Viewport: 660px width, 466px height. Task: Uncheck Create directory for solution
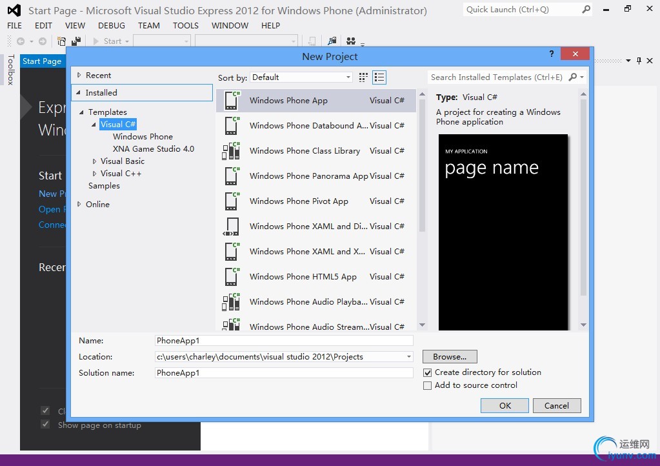coord(427,372)
